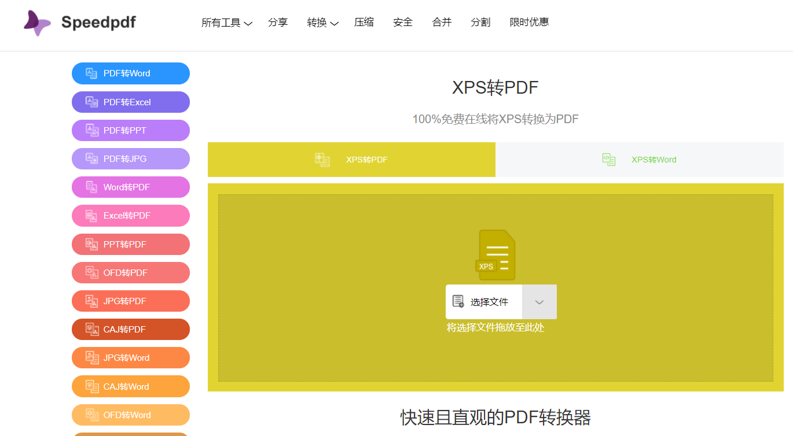The image size is (793, 436).
Task: Switch to the XPS转PDF tab
Action: pyautogui.click(x=351, y=160)
